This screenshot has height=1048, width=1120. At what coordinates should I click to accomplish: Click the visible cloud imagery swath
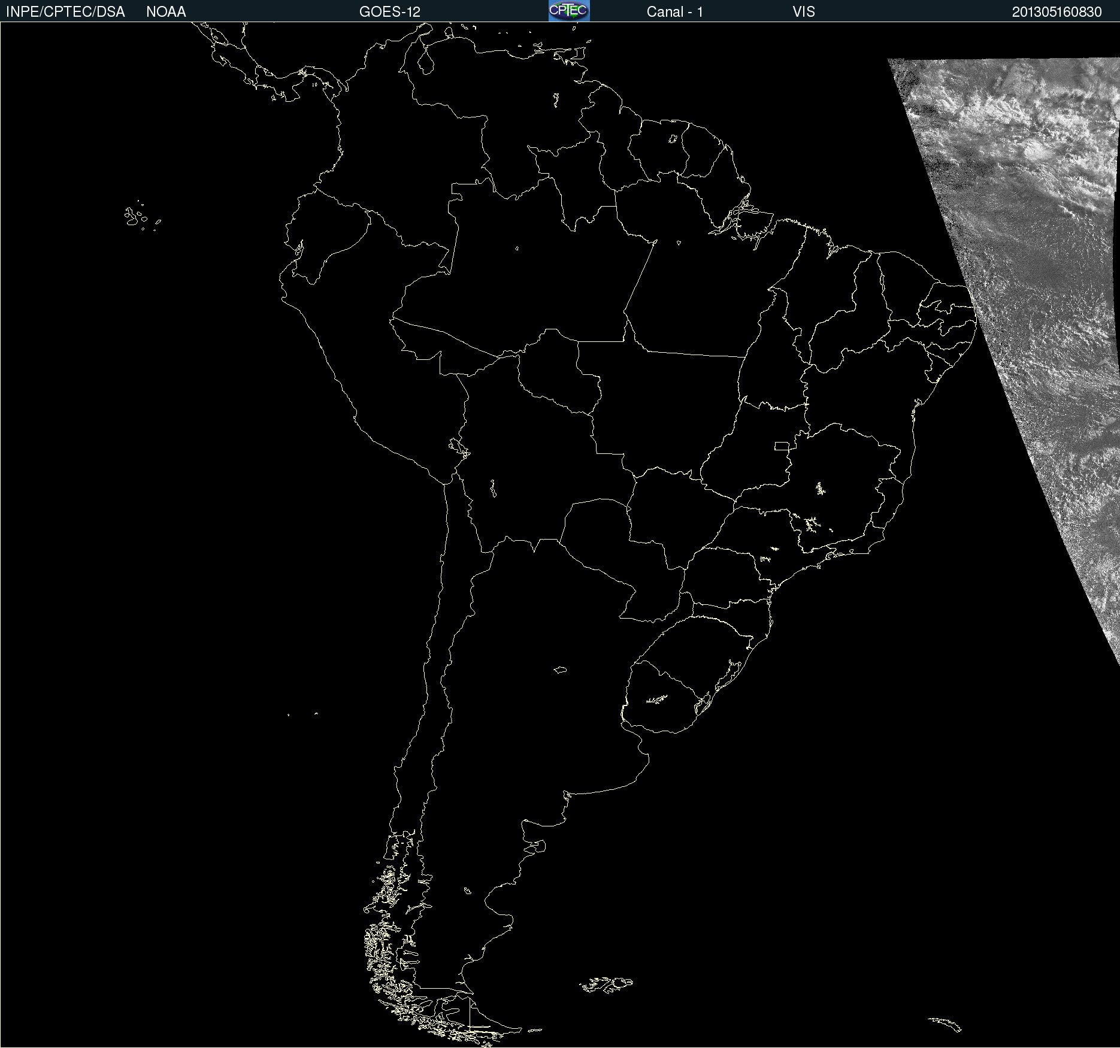point(1042,299)
